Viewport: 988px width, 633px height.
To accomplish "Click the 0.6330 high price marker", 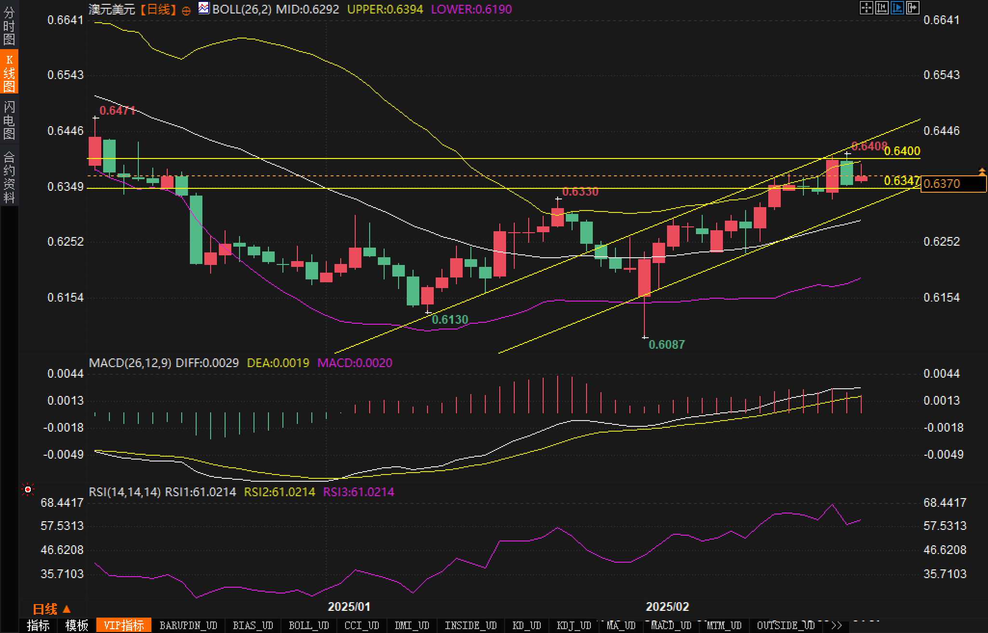I will 580,192.
